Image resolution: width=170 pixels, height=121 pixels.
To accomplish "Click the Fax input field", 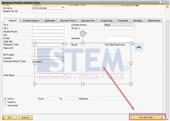I will click(48, 35).
